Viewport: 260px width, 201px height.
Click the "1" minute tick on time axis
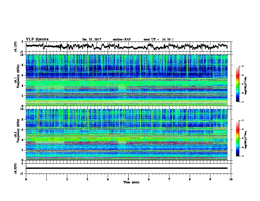point(46,179)
